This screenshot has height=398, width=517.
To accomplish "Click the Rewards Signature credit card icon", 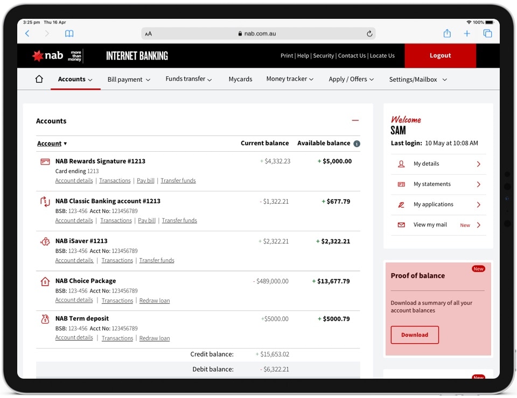I will 45,162.
